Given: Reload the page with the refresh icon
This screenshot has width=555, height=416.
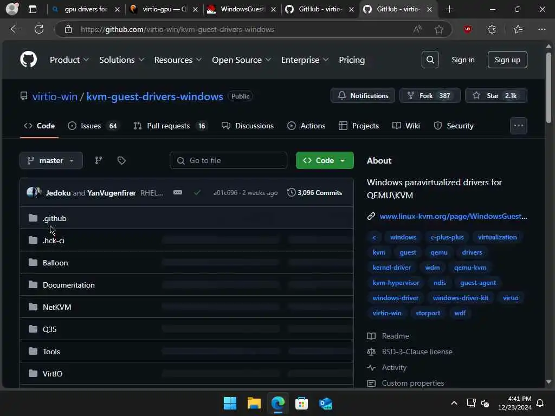Looking at the screenshot, I should (x=39, y=29).
